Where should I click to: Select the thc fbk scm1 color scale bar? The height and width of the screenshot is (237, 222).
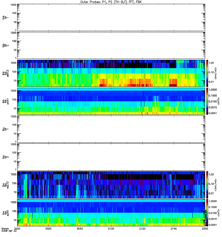coord(207,213)
